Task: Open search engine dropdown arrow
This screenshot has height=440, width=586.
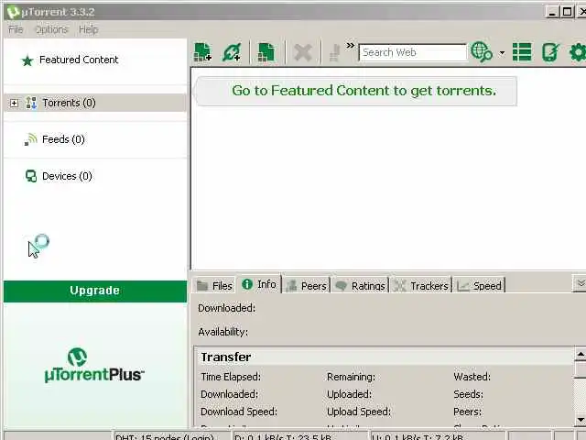Action: pyautogui.click(x=503, y=53)
